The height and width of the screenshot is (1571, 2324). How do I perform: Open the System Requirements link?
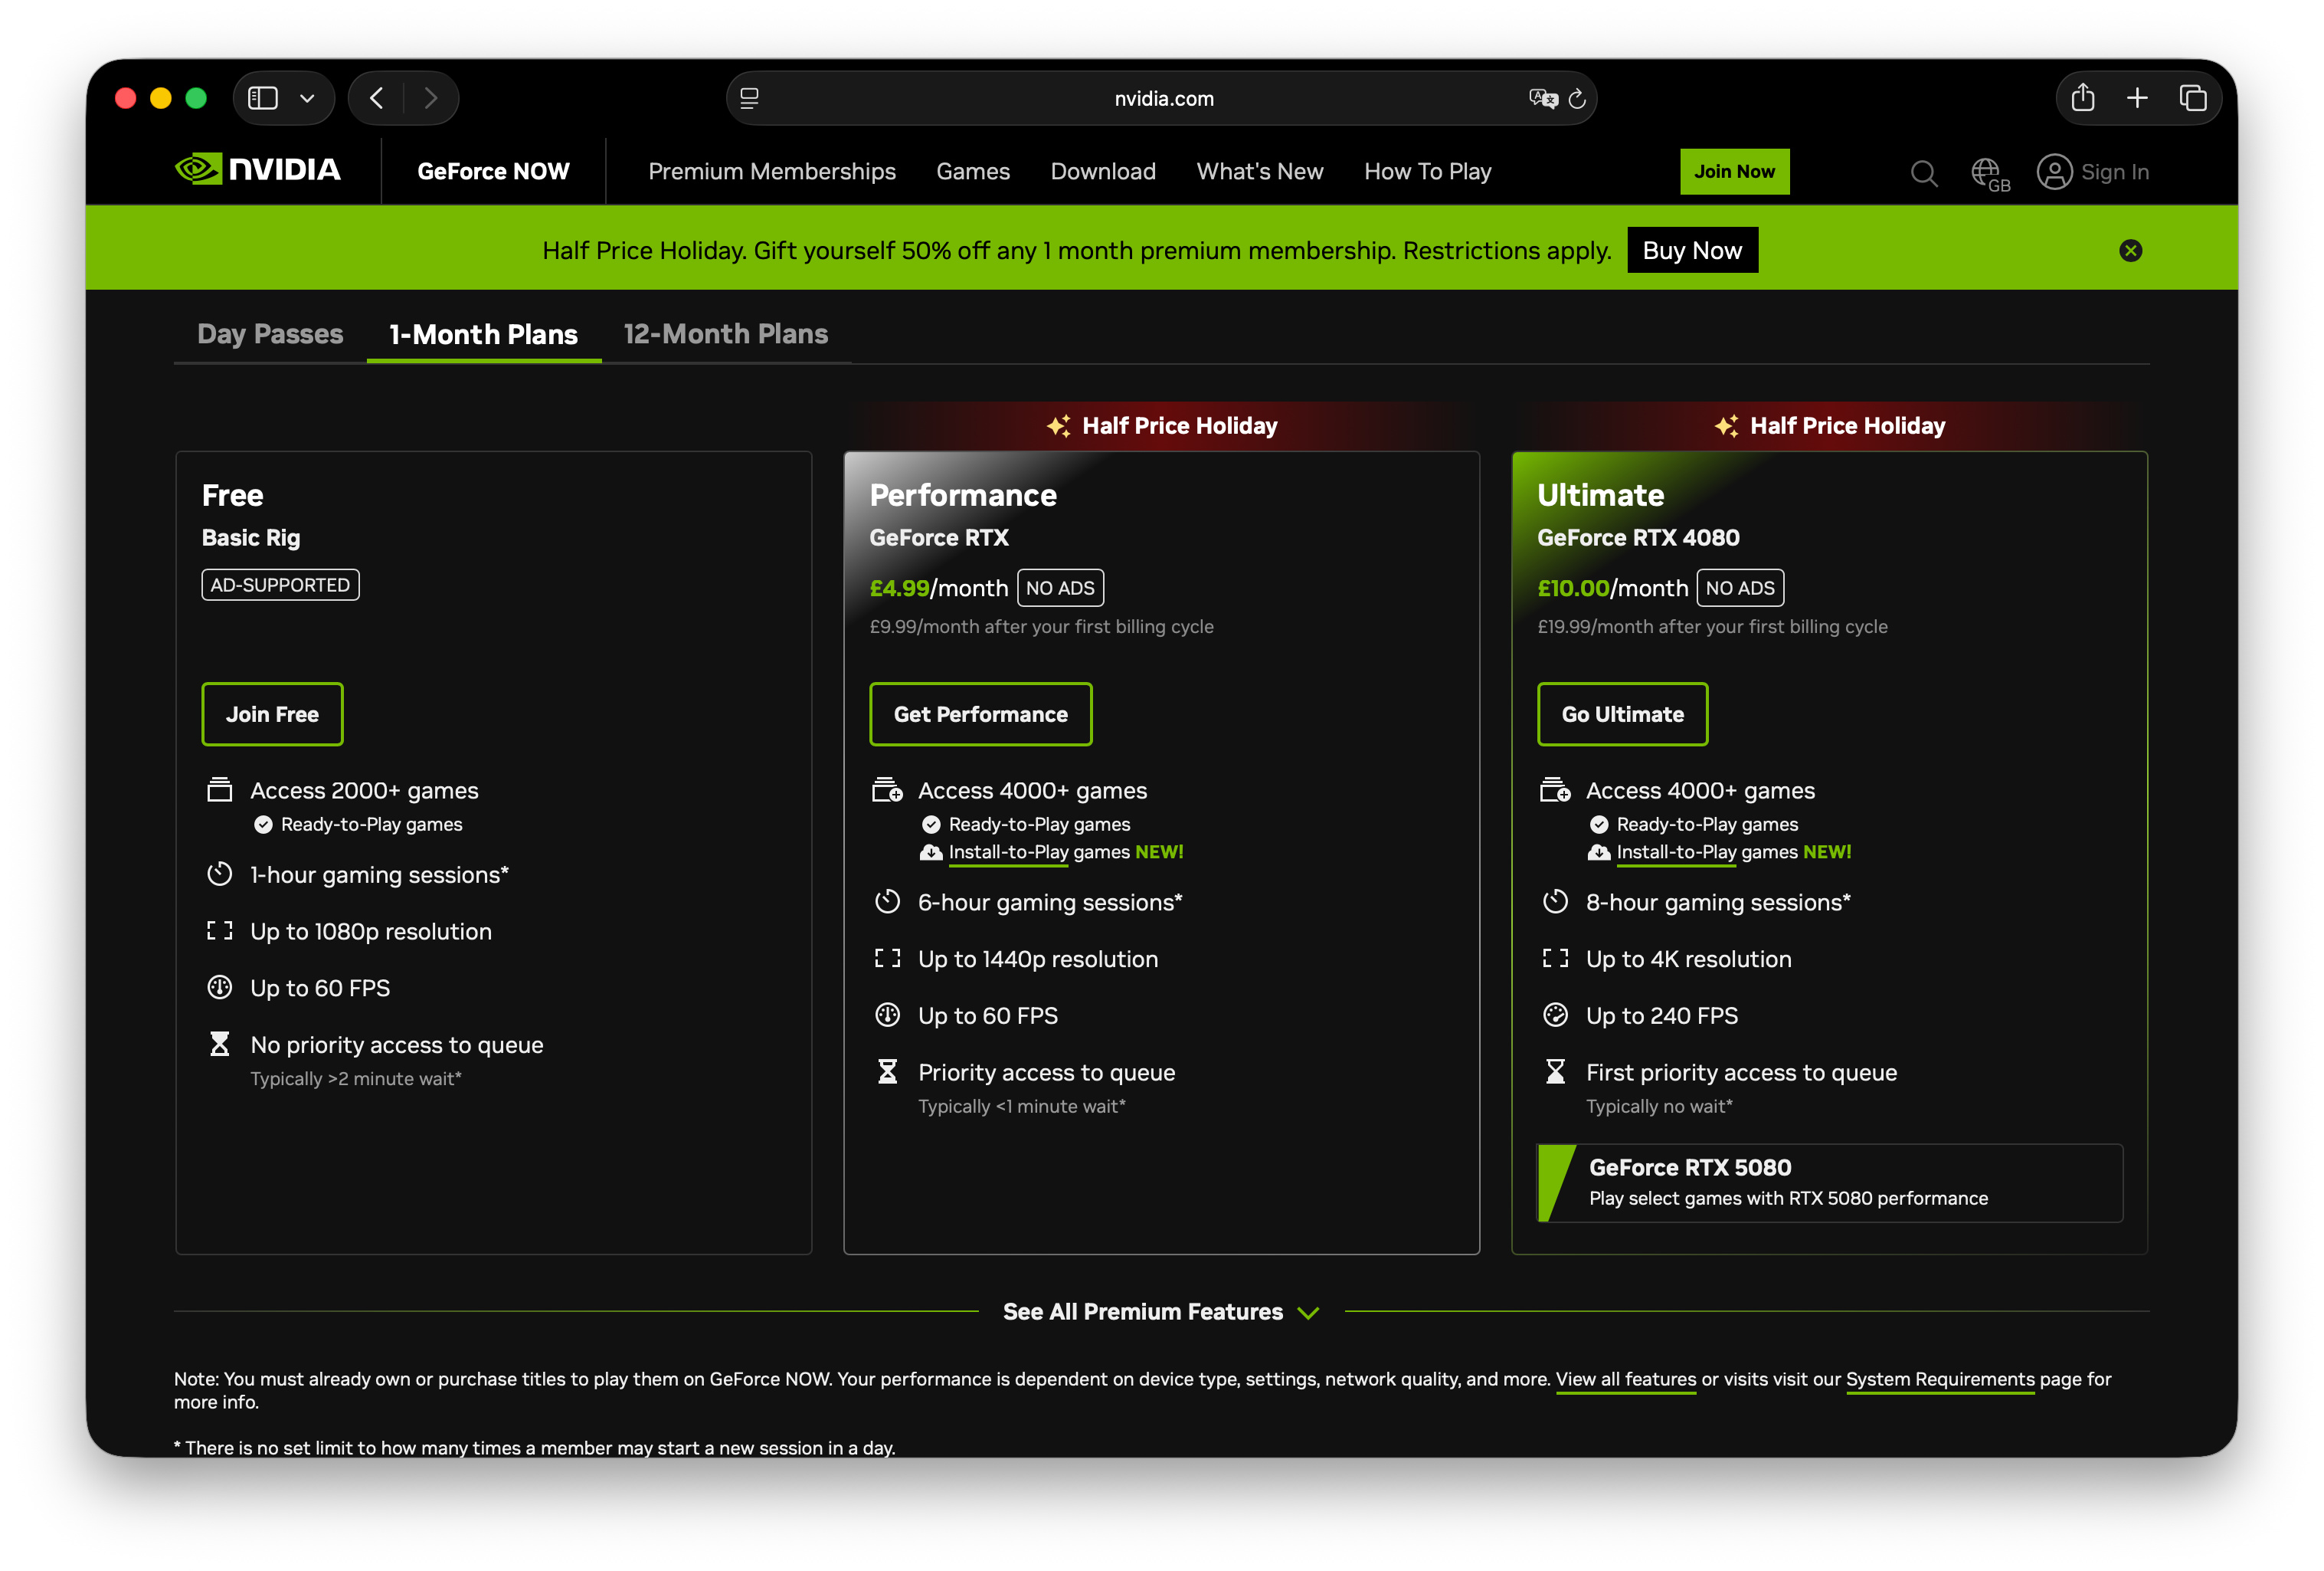click(1939, 1379)
